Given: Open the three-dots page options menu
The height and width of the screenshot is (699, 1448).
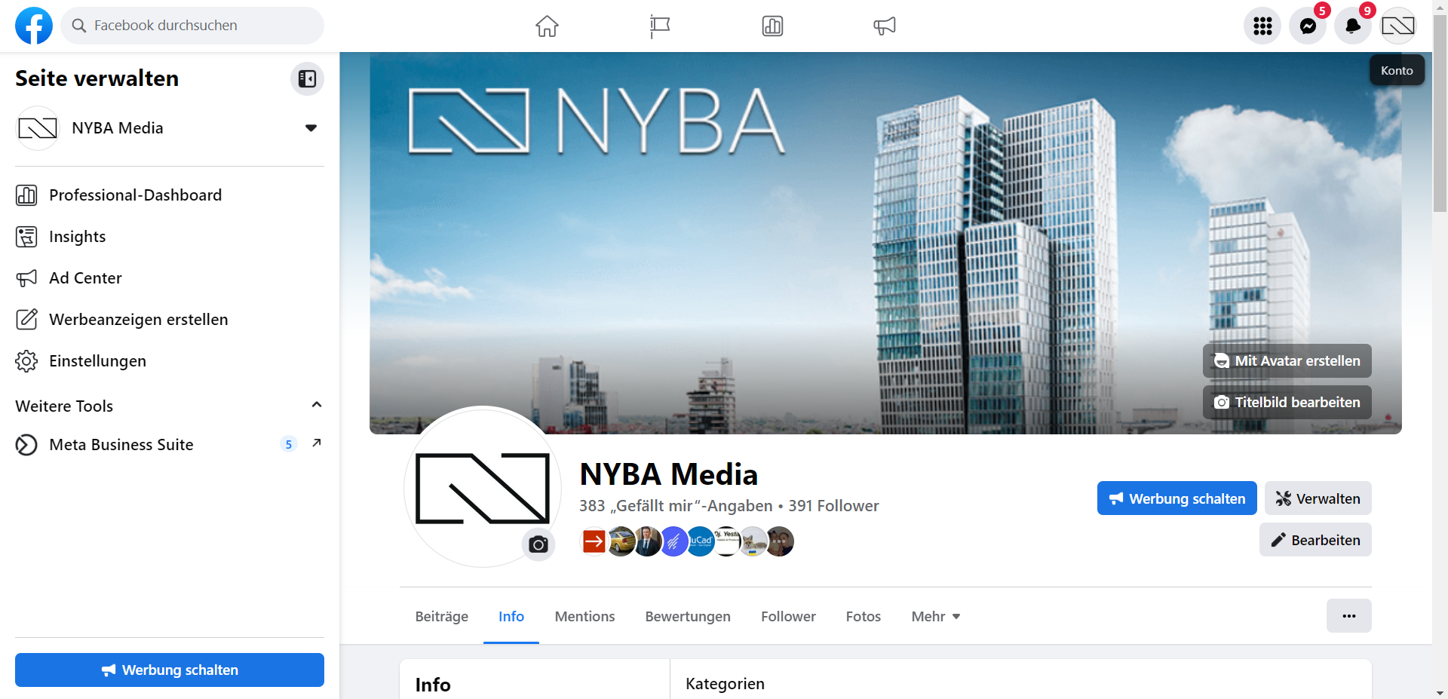Looking at the screenshot, I should click(x=1349, y=616).
